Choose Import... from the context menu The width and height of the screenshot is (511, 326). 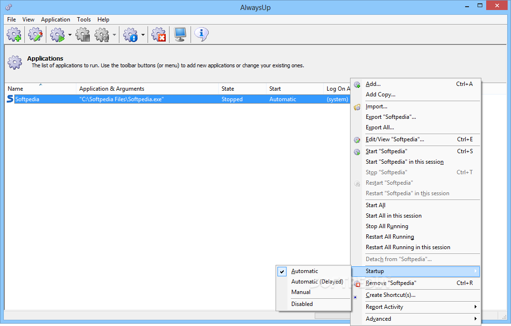tap(415, 106)
